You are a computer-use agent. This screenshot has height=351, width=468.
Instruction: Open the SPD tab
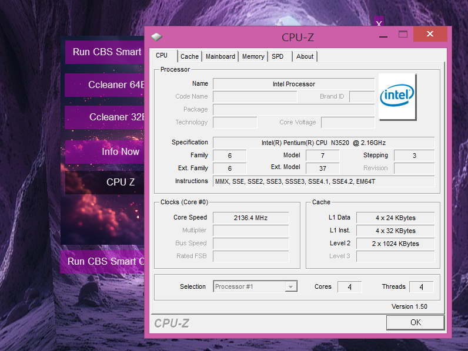pyautogui.click(x=279, y=56)
